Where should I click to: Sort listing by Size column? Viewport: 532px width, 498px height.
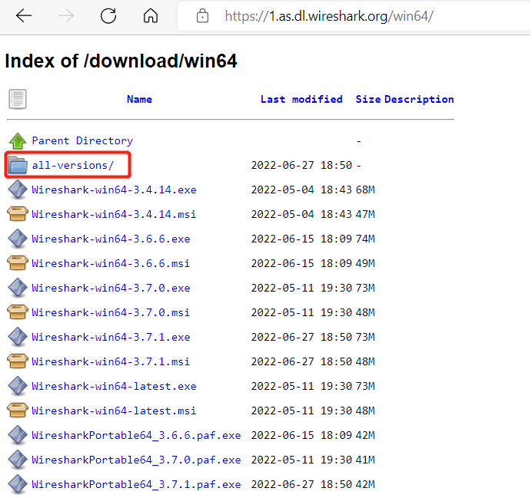click(368, 99)
